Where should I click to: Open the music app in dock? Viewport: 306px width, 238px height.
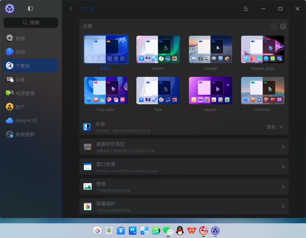click(156, 231)
